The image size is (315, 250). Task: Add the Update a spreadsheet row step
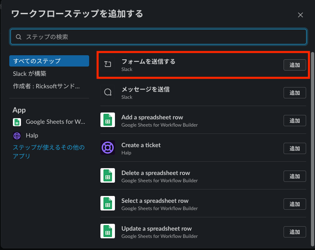295,232
